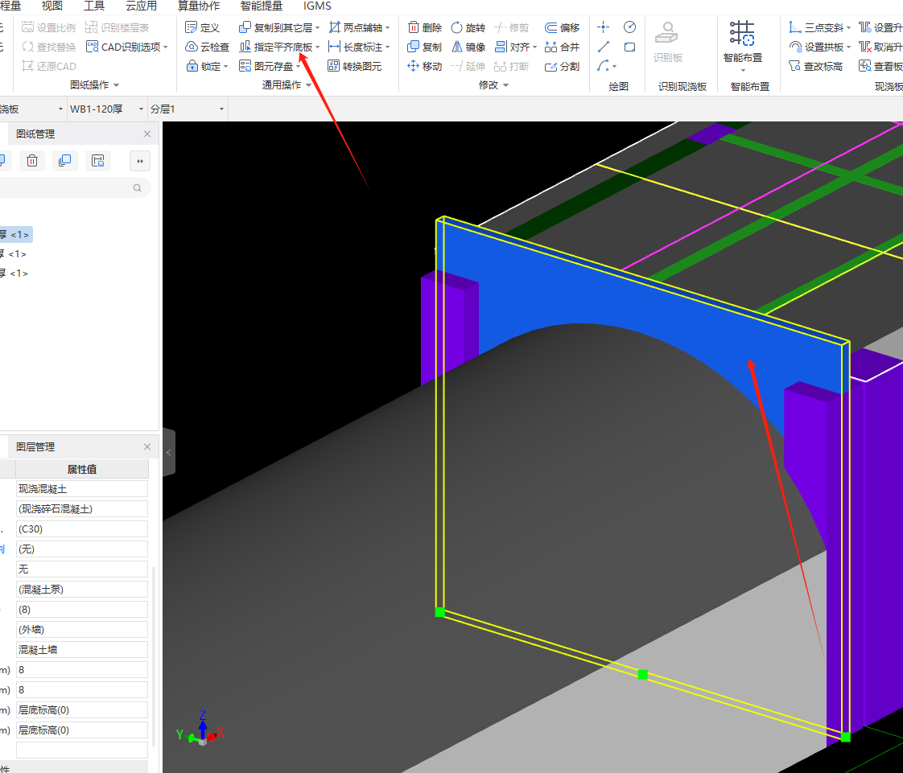Select the 镜像 mirror tool
This screenshot has height=773, width=903.
tap(468, 47)
